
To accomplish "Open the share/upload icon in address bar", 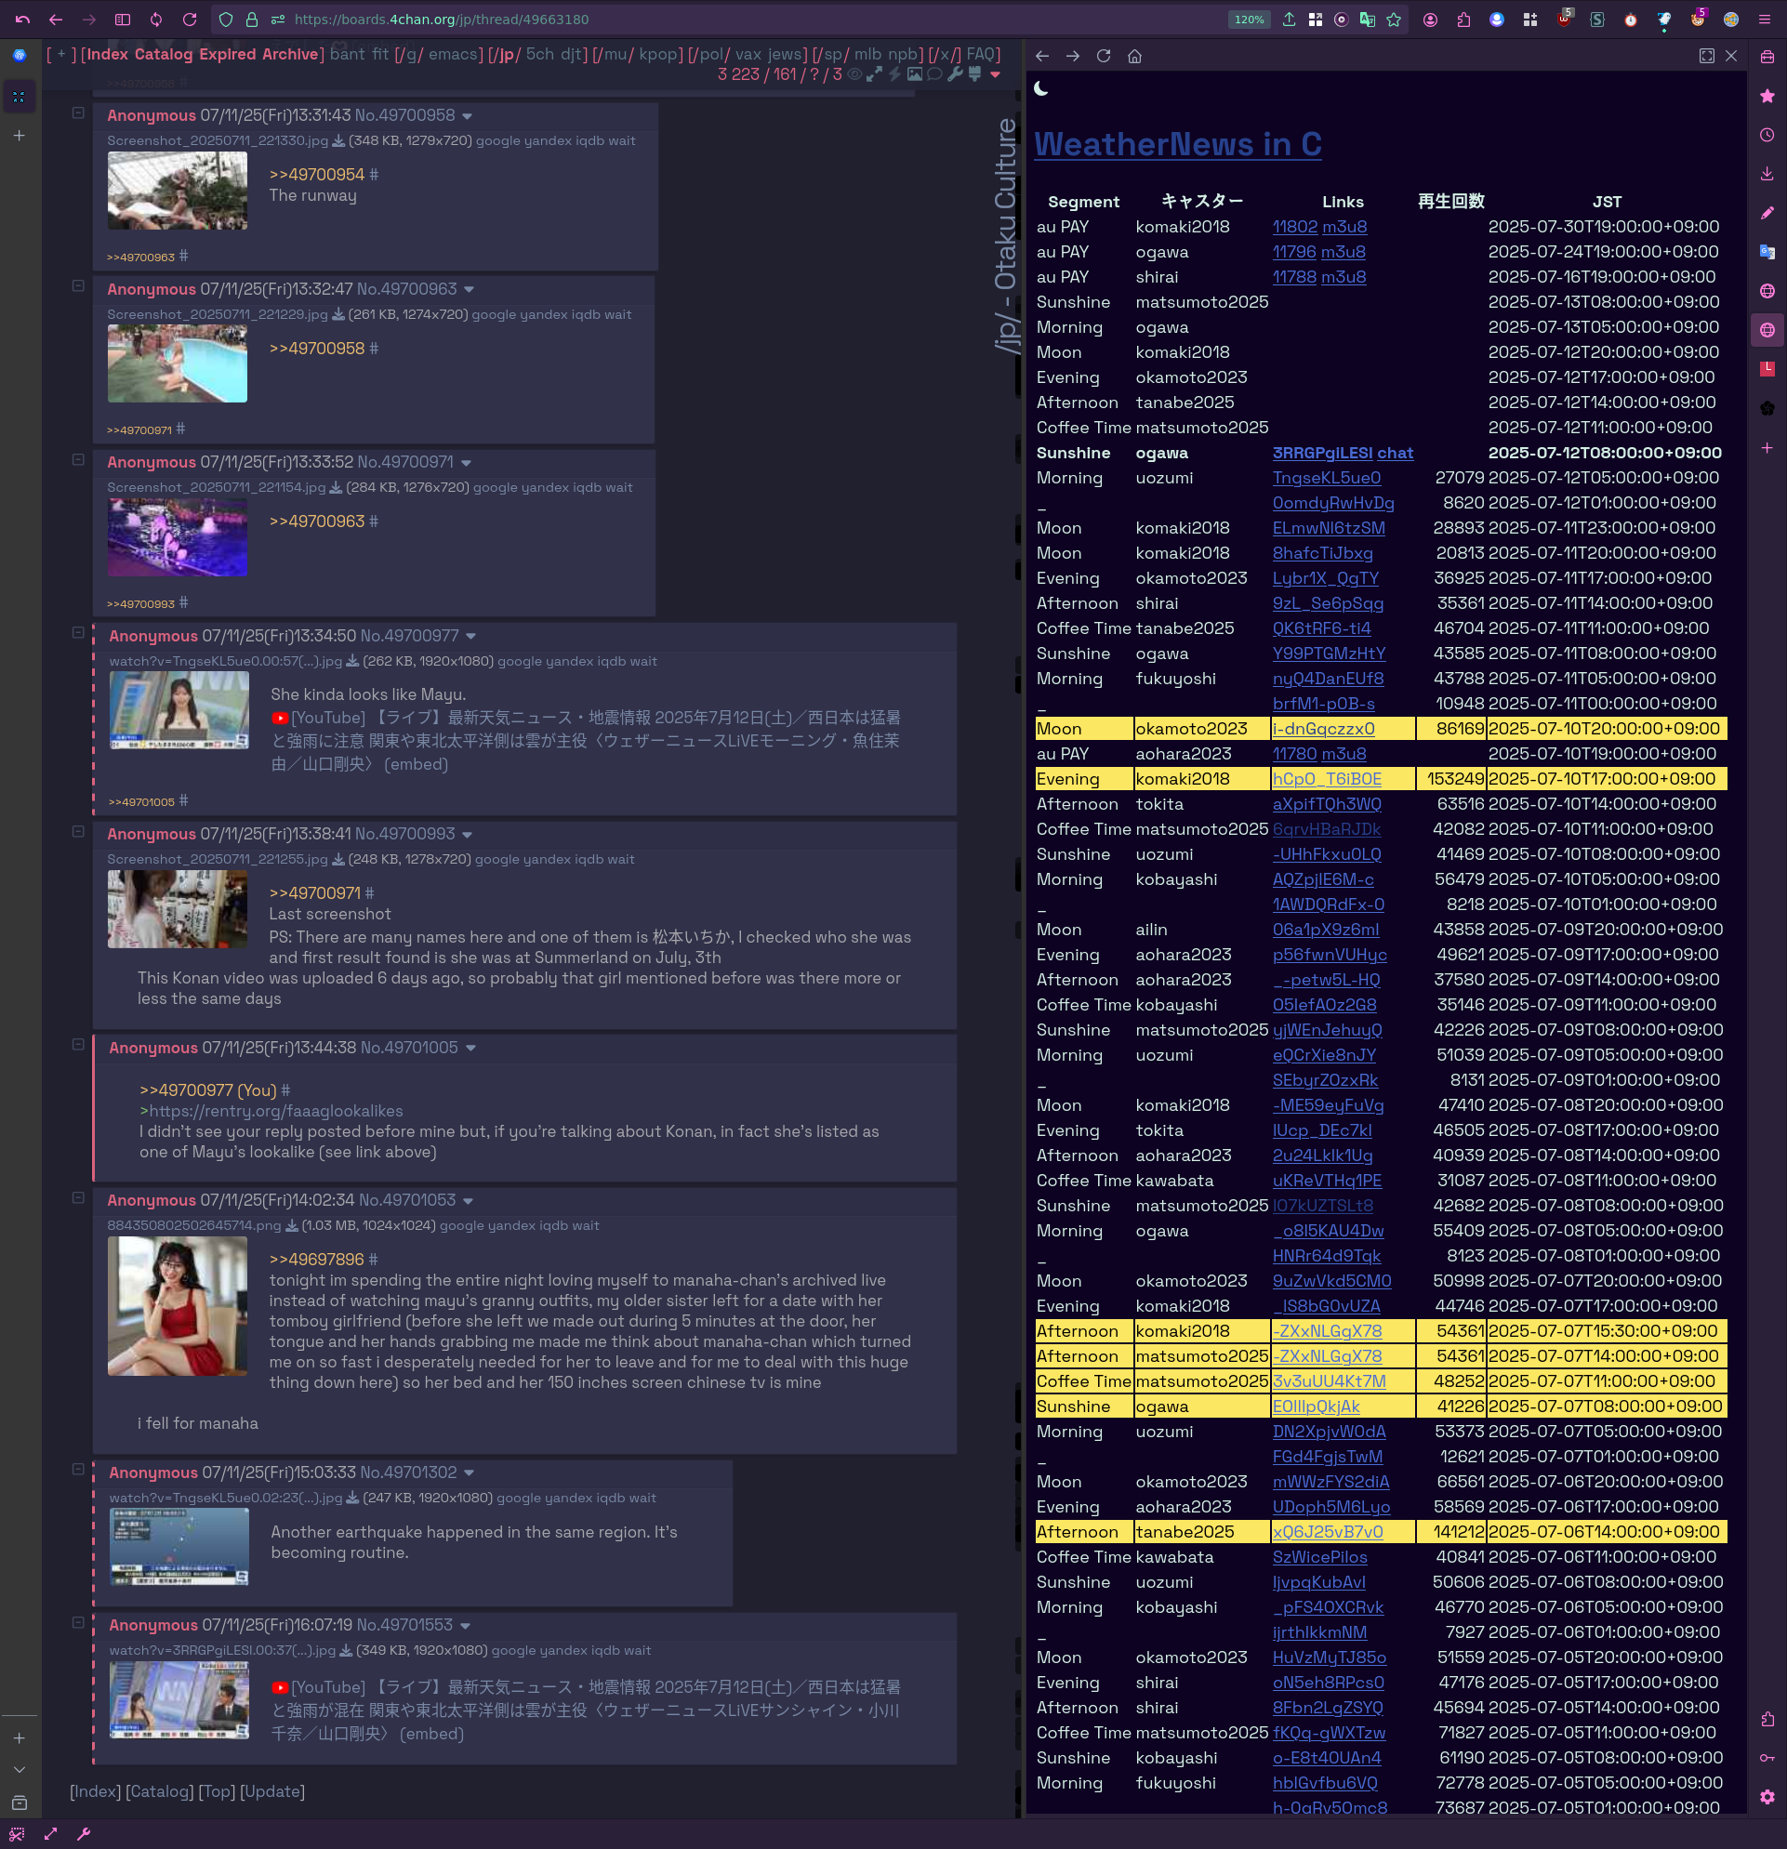I will (1289, 19).
